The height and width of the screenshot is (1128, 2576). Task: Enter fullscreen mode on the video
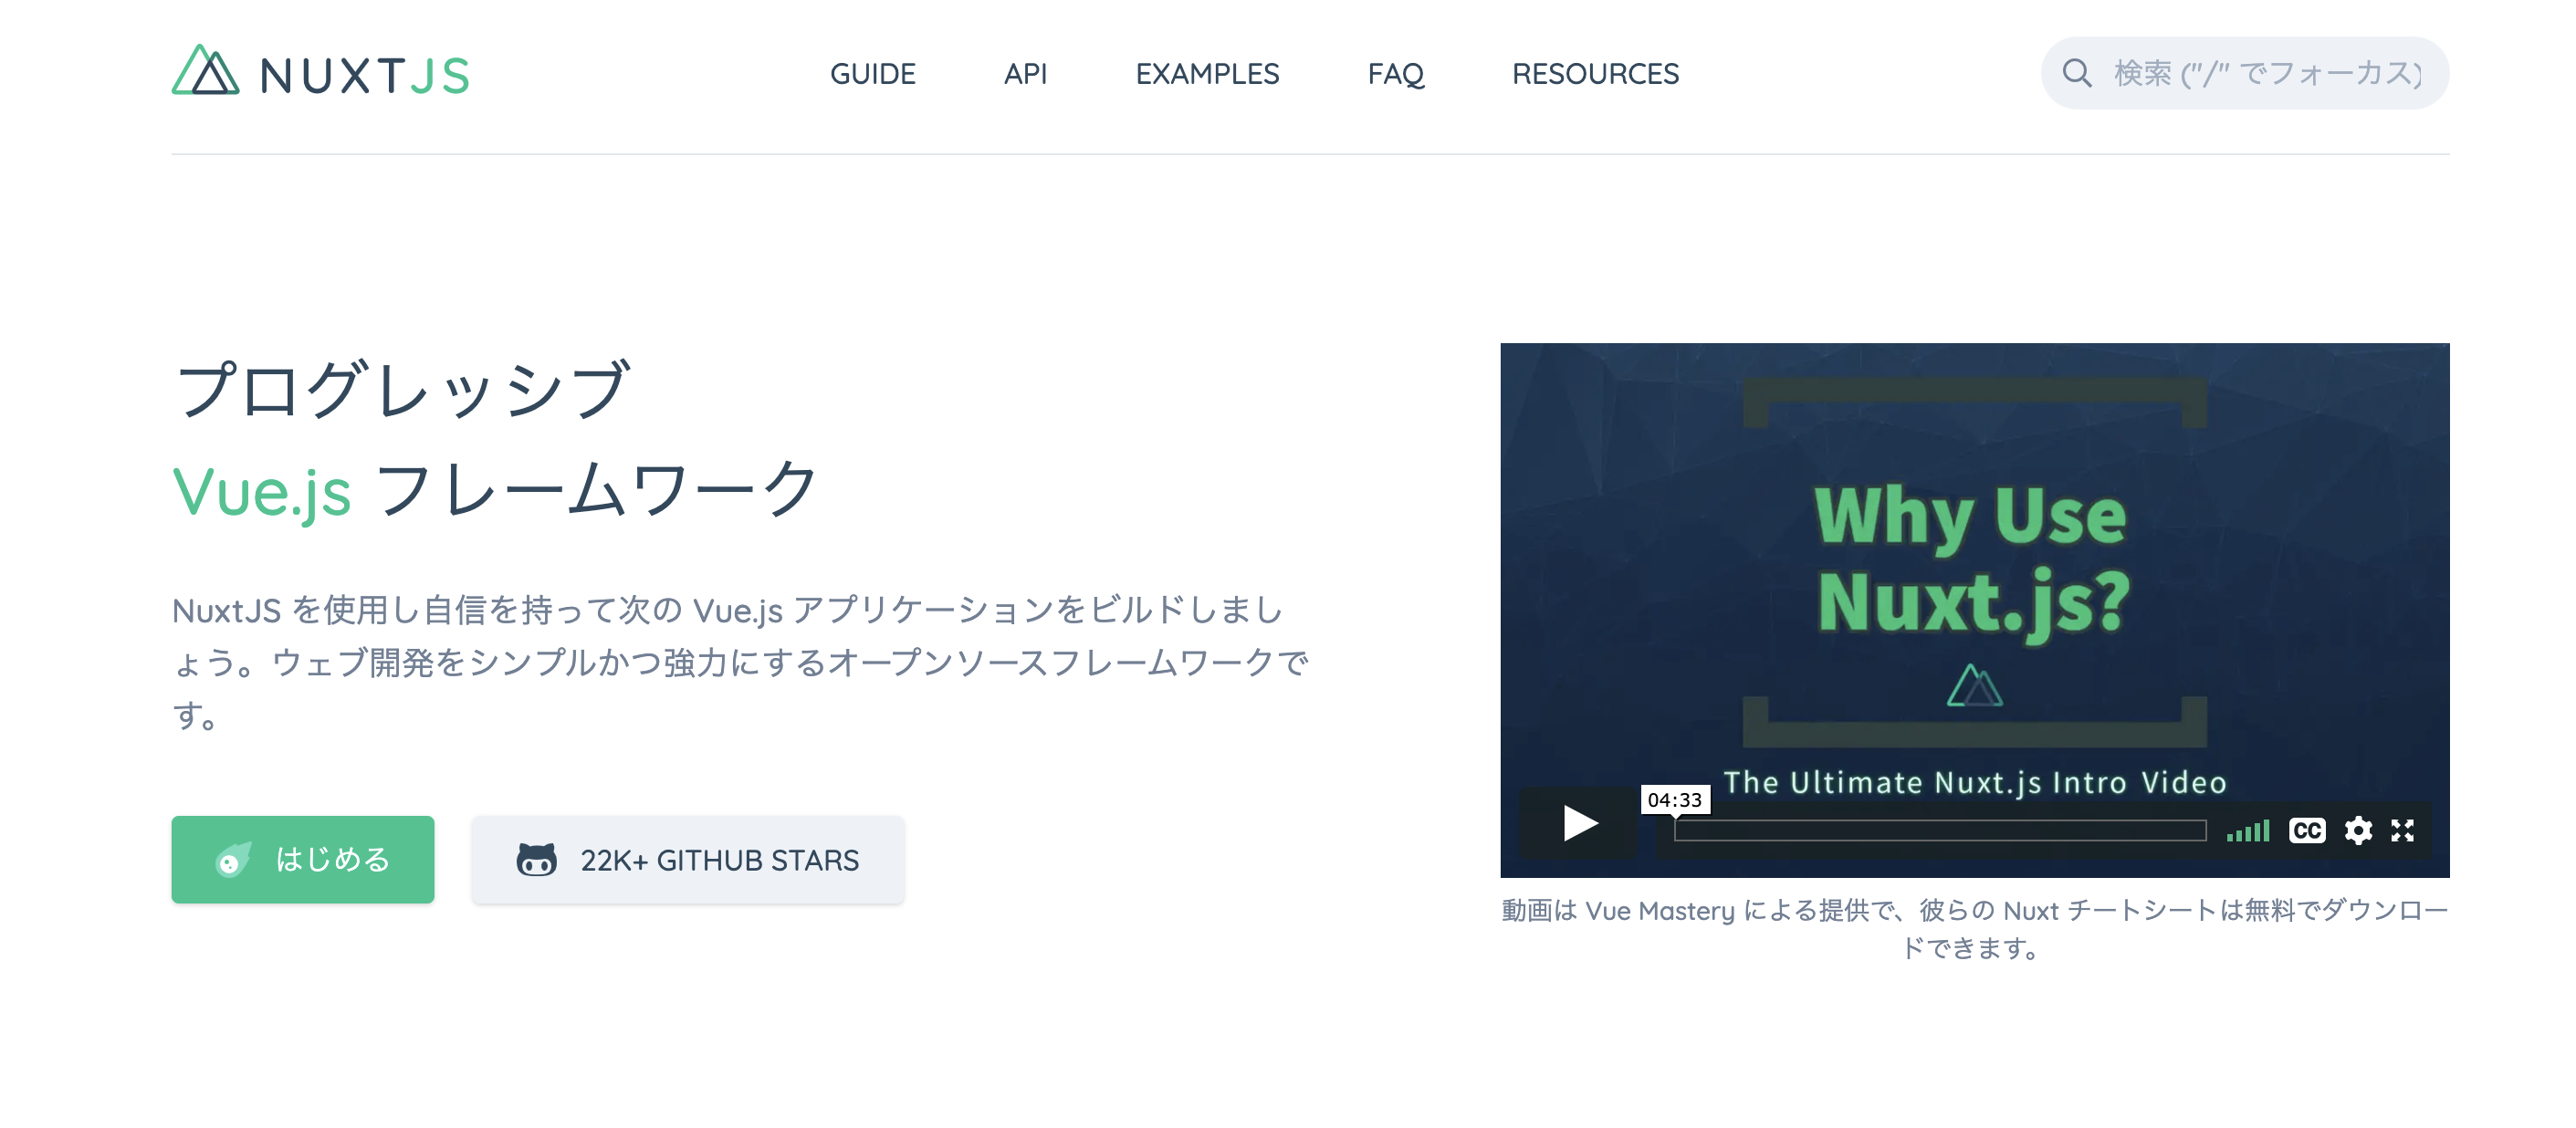pos(2402,831)
